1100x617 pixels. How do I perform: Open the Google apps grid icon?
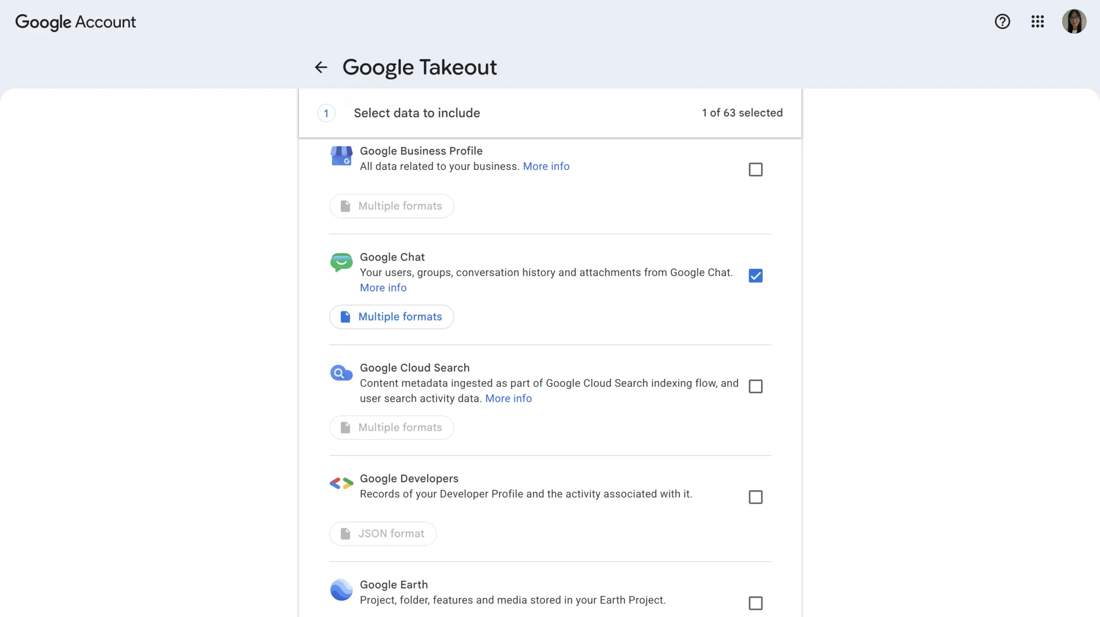click(1037, 21)
